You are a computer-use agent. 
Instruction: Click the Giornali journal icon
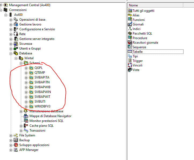click(x=130, y=24)
